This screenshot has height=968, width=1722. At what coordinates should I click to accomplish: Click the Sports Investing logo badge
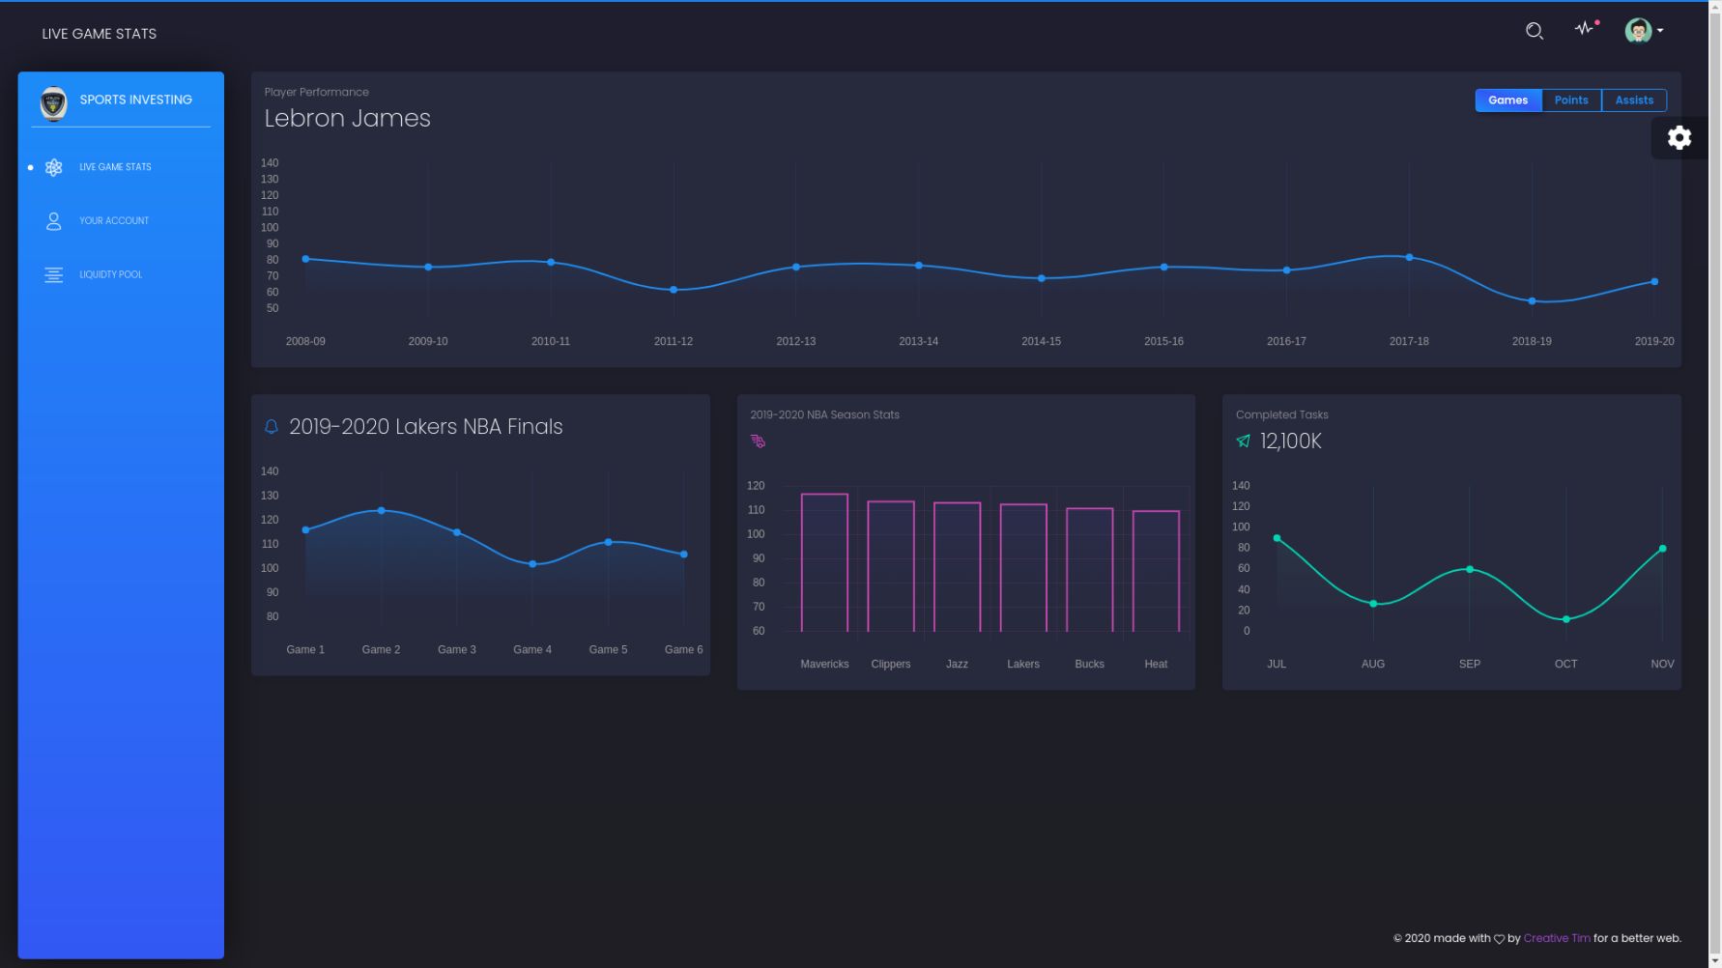pyautogui.click(x=53, y=102)
